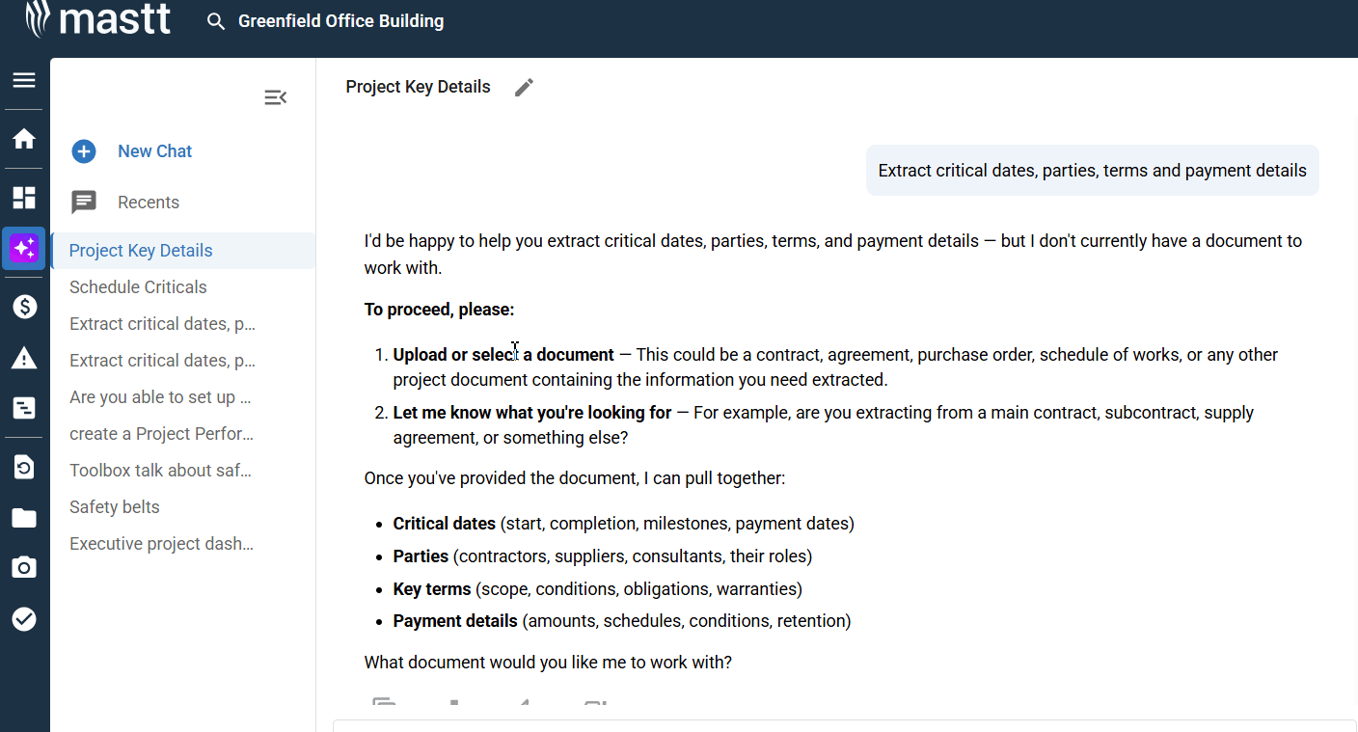Click the Recents section label
Viewport: 1358px width, 732px height.
[x=148, y=203]
